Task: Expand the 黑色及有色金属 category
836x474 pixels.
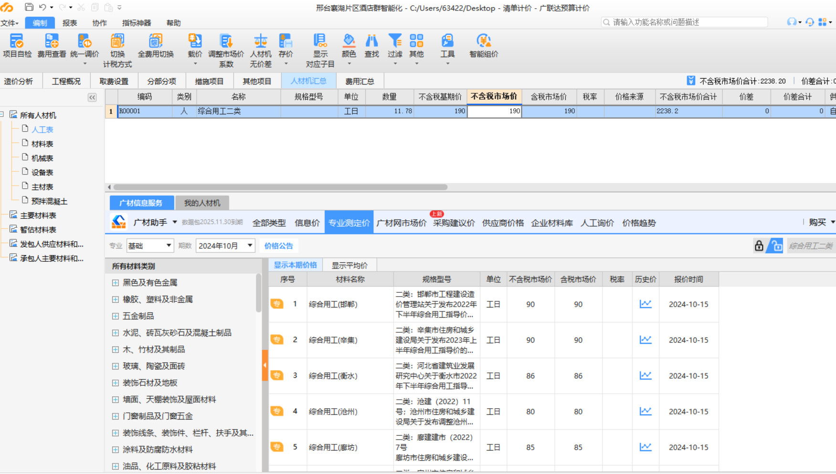Action: tap(115, 283)
